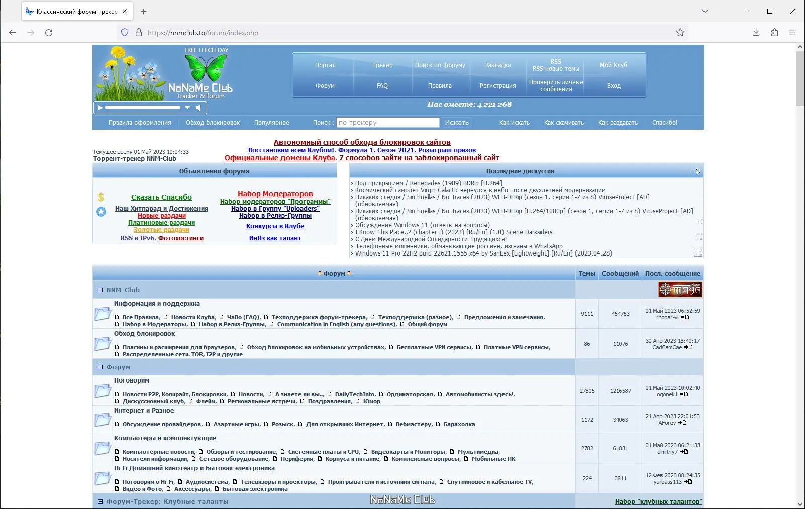Go to last post by rhobar-vl arrow icon

pyautogui.click(x=685, y=317)
